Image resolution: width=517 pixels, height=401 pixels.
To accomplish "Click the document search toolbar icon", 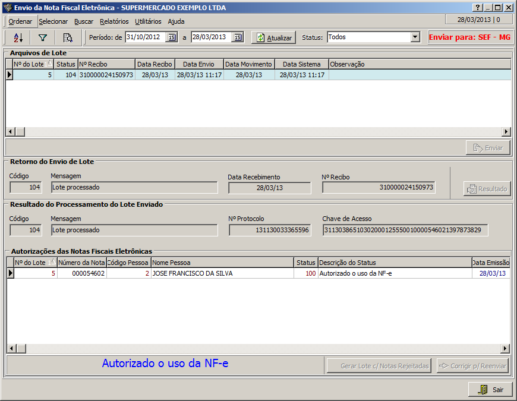I will point(68,37).
